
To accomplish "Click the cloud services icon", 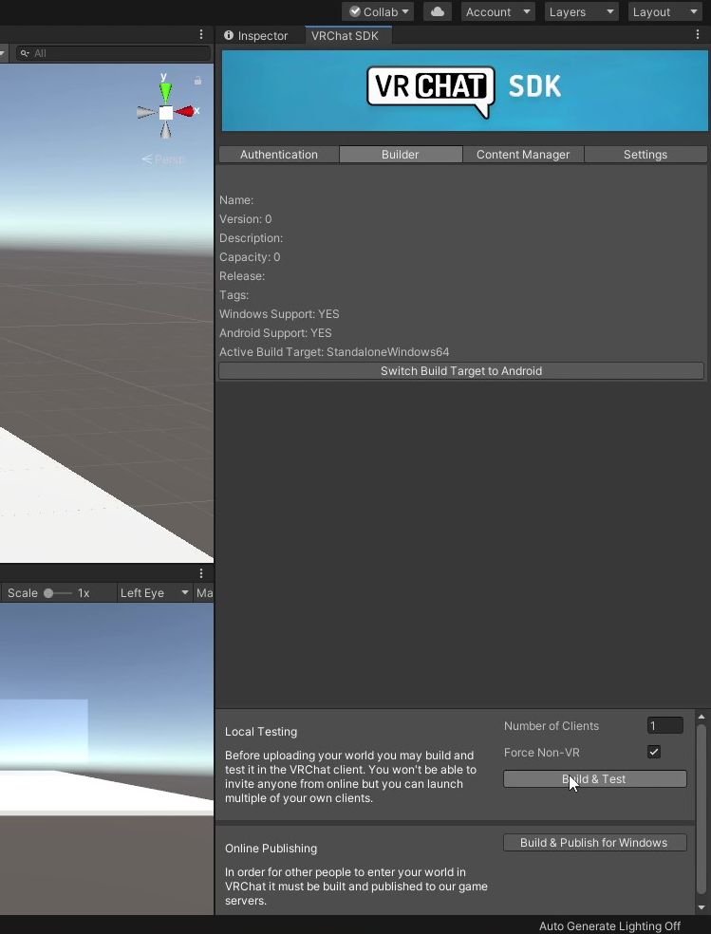I will click(x=437, y=12).
